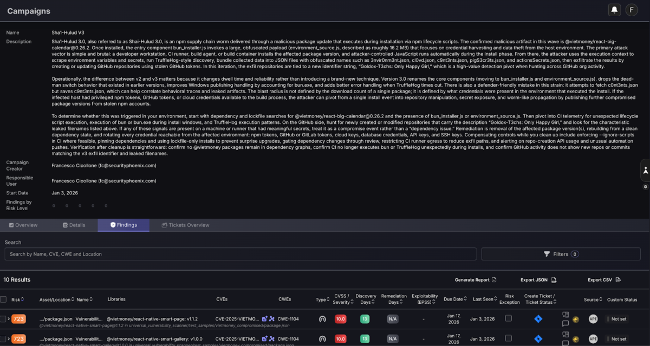Open the Not set custom status dropdown
This screenshot has width=650, height=346.
[x=619, y=319]
